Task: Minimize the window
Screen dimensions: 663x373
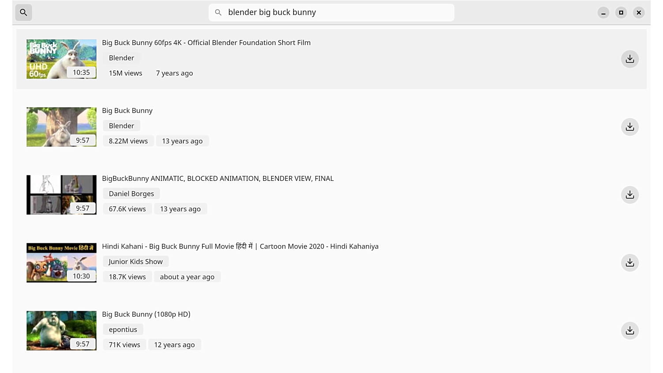Action: [603, 12]
